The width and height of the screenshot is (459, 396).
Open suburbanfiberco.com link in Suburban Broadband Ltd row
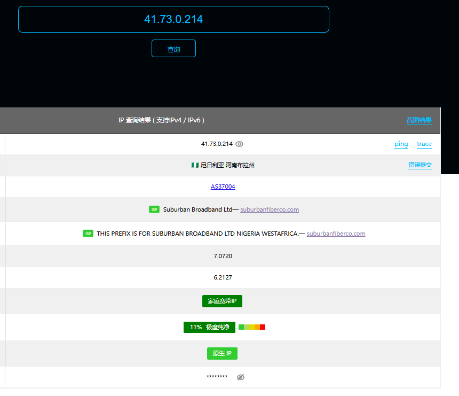(x=270, y=209)
